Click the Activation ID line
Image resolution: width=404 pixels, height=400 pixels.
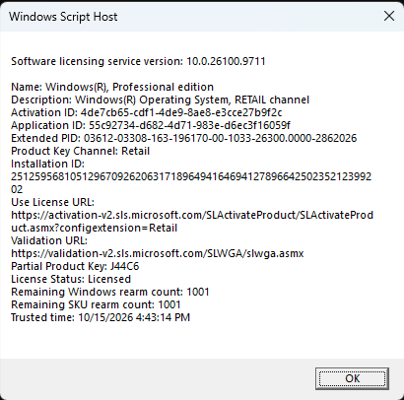[x=147, y=112]
